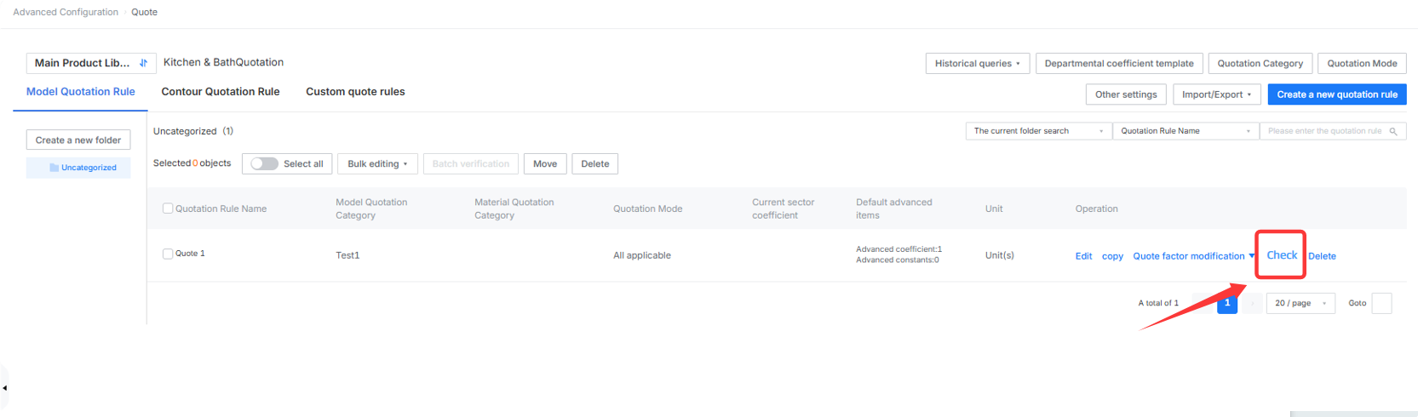Toggle the Select all switch
1418x417 pixels.
tap(264, 163)
